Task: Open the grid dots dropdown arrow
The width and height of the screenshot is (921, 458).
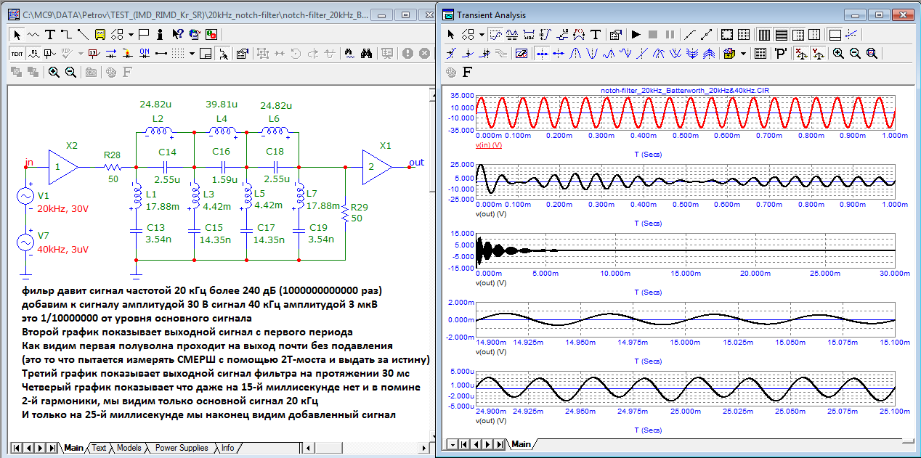Action: [x=192, y=53]
